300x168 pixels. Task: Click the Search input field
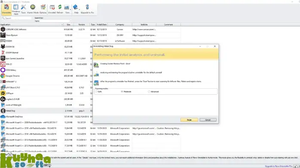coord(17,18)
